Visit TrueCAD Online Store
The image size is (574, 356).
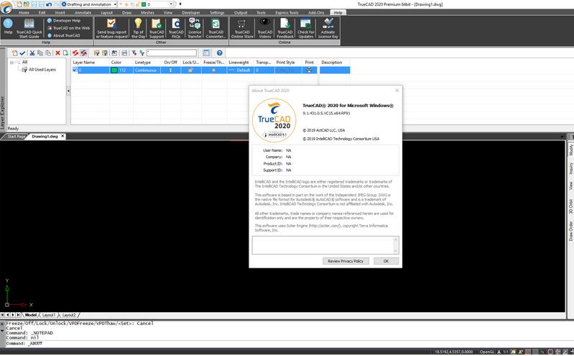(242, 28)
